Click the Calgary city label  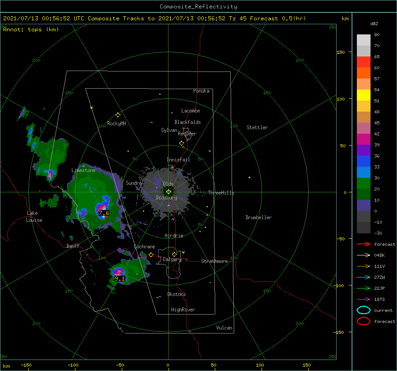(x=172, y=259)
